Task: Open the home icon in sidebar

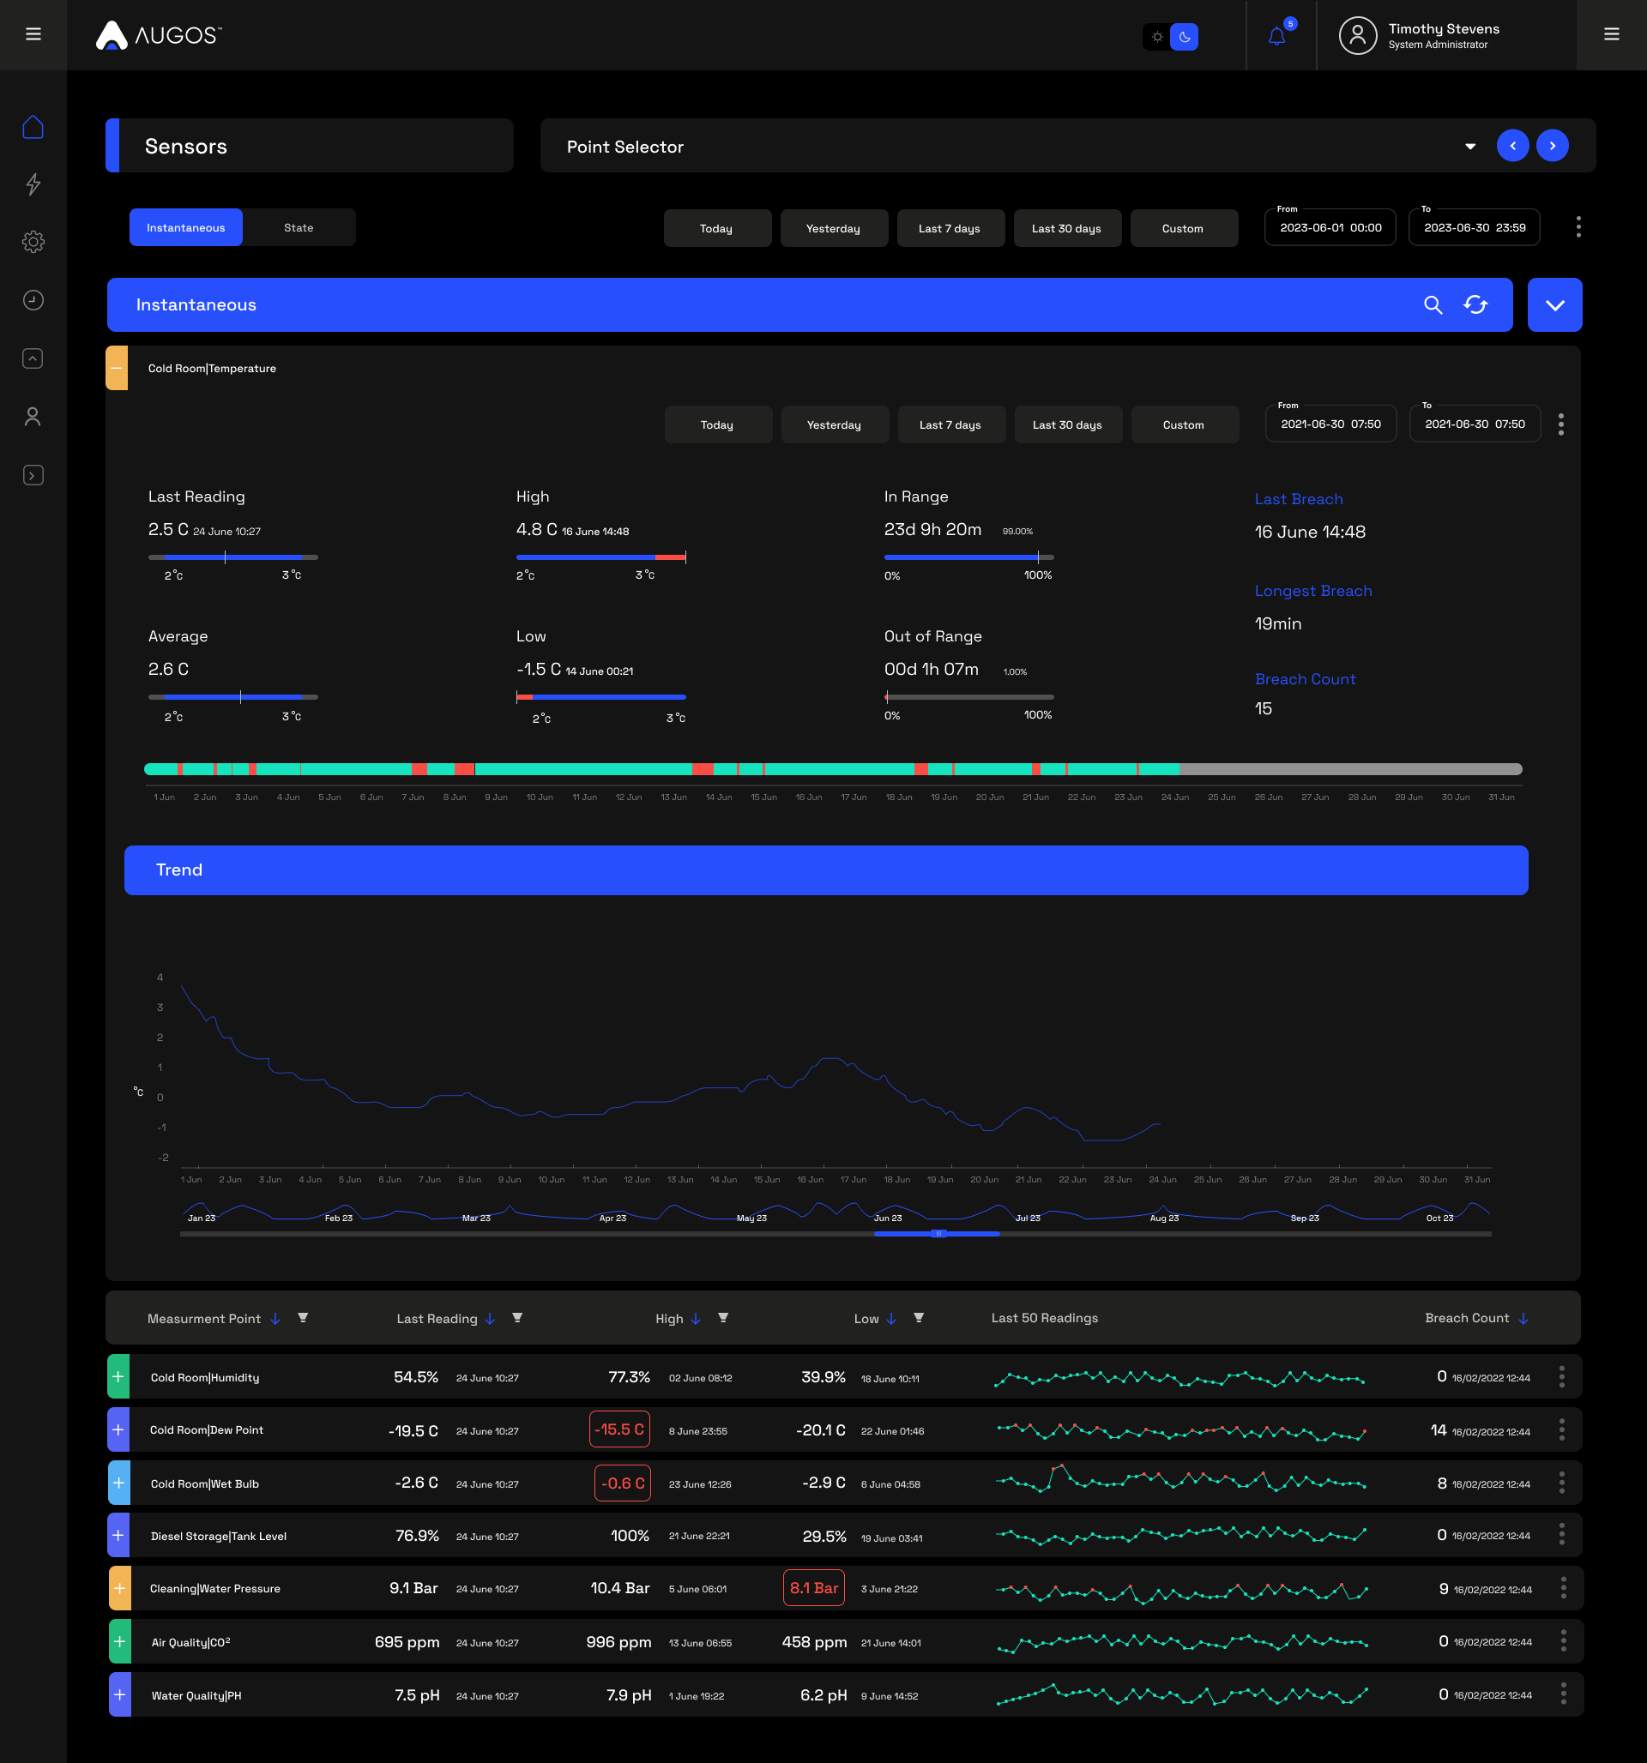Action: 33,128
